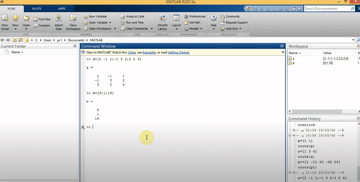Expand the Add-Ons dropdown
Screen dimensions: 360x182
[x=240, y=29]
